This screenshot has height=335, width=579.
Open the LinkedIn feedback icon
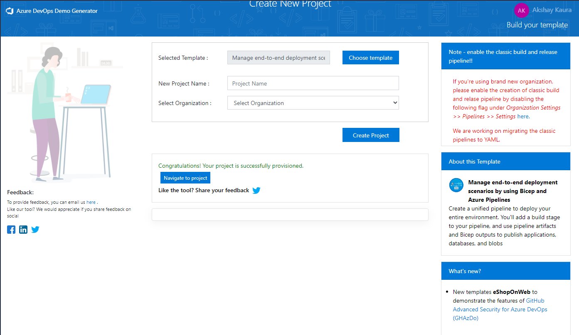[x=23, y=230]
